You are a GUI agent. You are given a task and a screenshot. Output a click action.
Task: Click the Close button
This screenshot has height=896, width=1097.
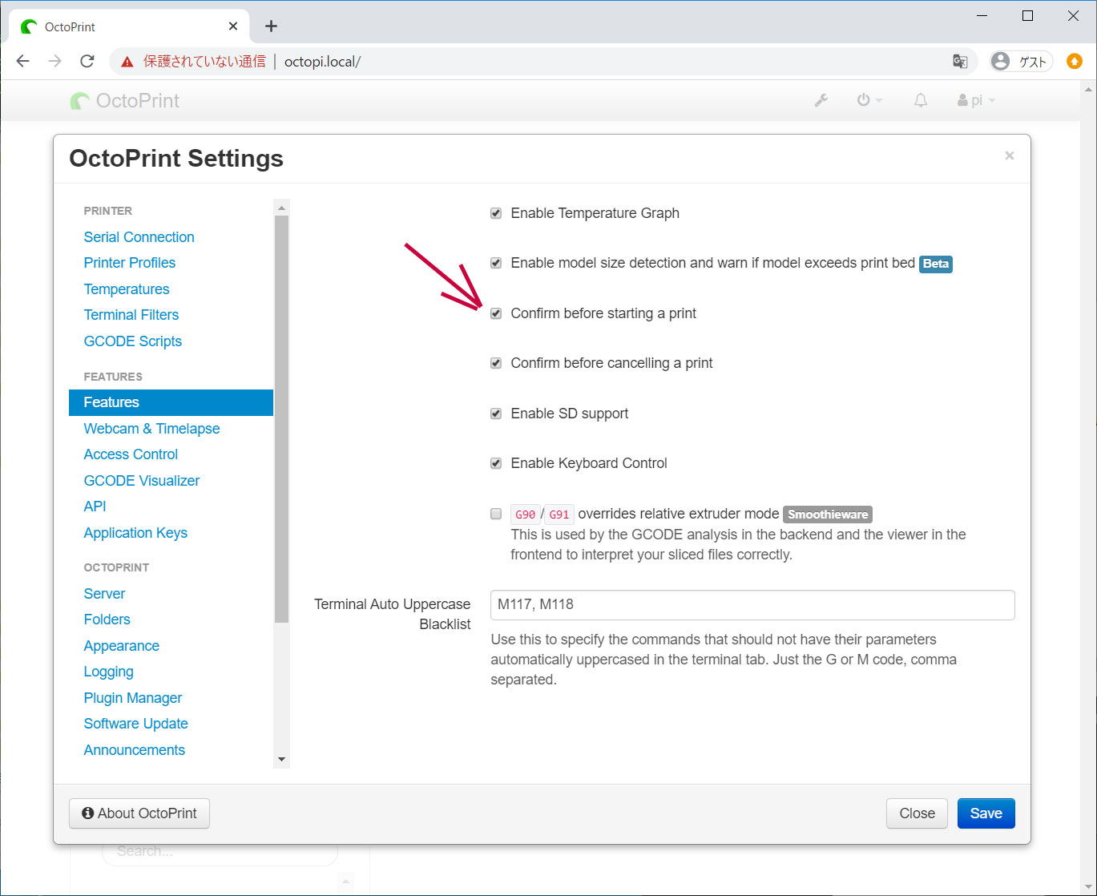(x=917, y=813)
